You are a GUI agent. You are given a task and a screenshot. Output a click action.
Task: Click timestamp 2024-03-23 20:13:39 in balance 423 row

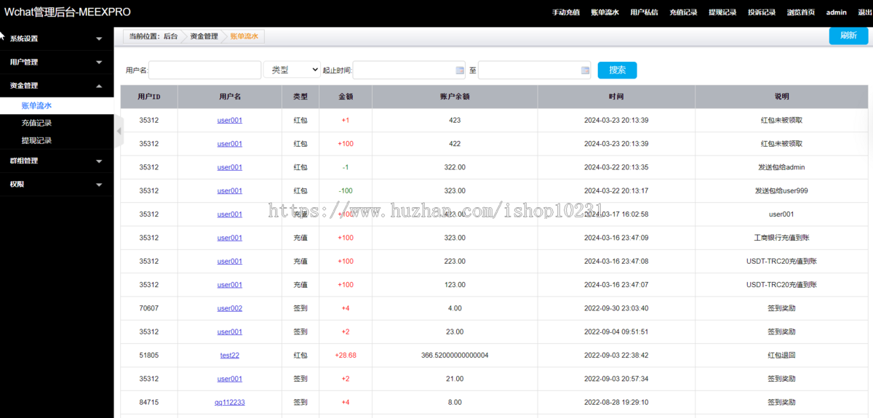click(x=616, y=121)
